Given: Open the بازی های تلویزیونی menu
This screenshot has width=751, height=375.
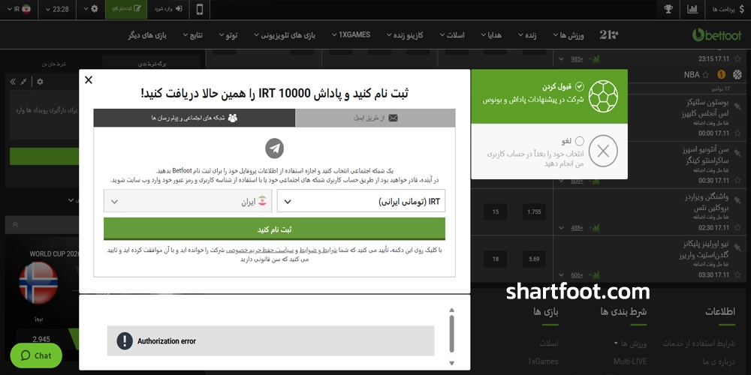Looking at the screenshot, I should pos(285,35).
